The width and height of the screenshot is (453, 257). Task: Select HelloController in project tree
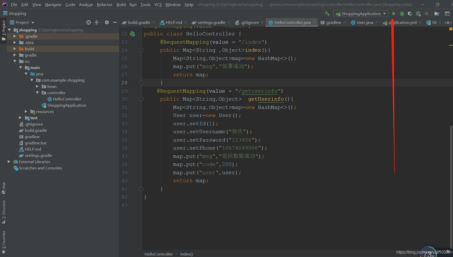(67, 99)
